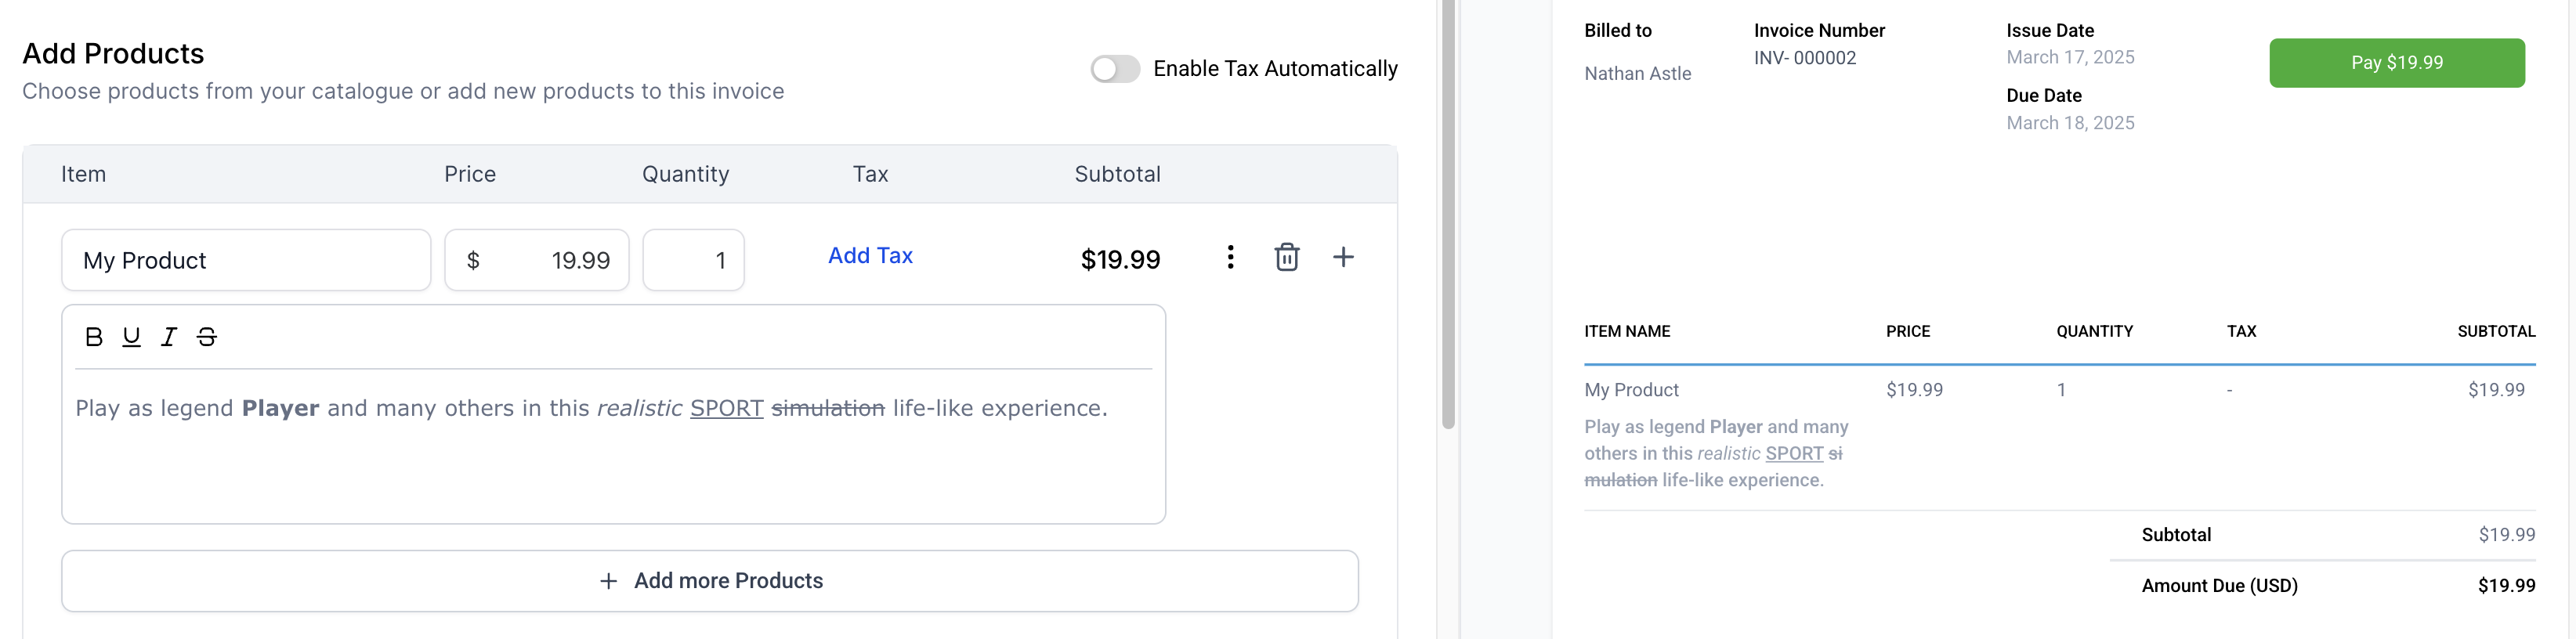The width and height of the screenshot is (2576, 639).
Task: Delete the My Product row
Action: (x=1286, y=258)
